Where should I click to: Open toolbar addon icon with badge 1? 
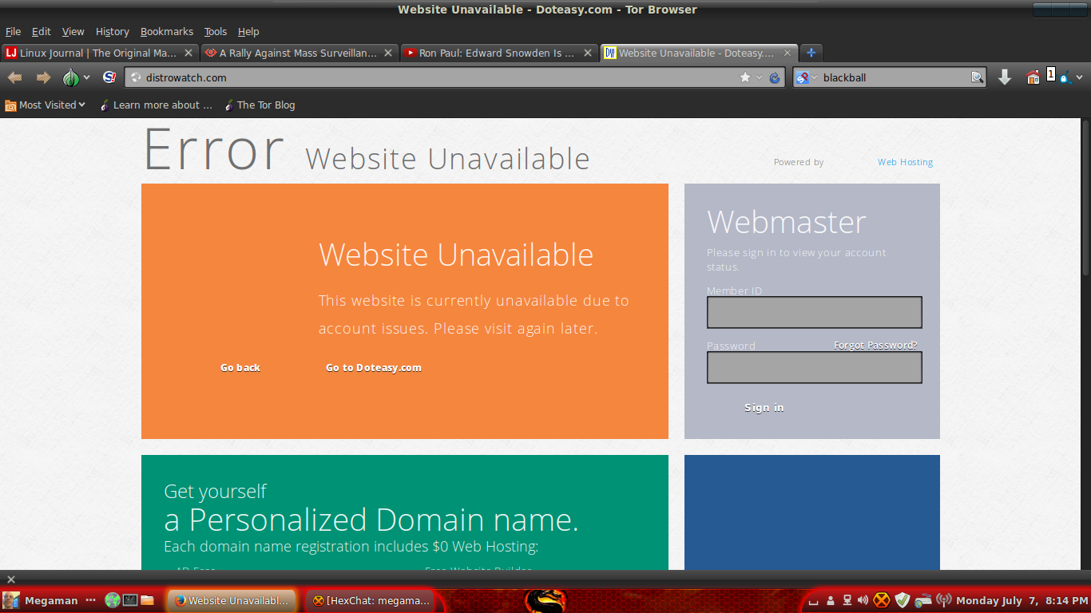click(1058, 77)
